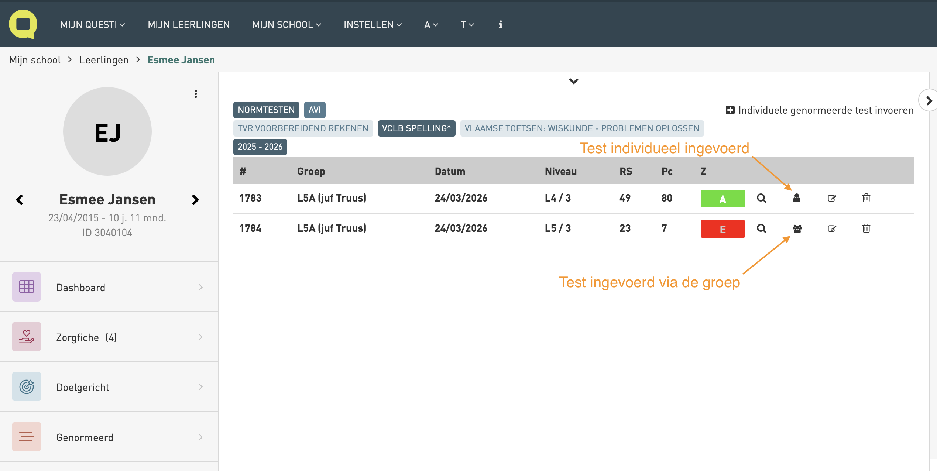Open the Mijn Leerlingen menu item
Screen dimensions: 937x471
click(189, 25)
